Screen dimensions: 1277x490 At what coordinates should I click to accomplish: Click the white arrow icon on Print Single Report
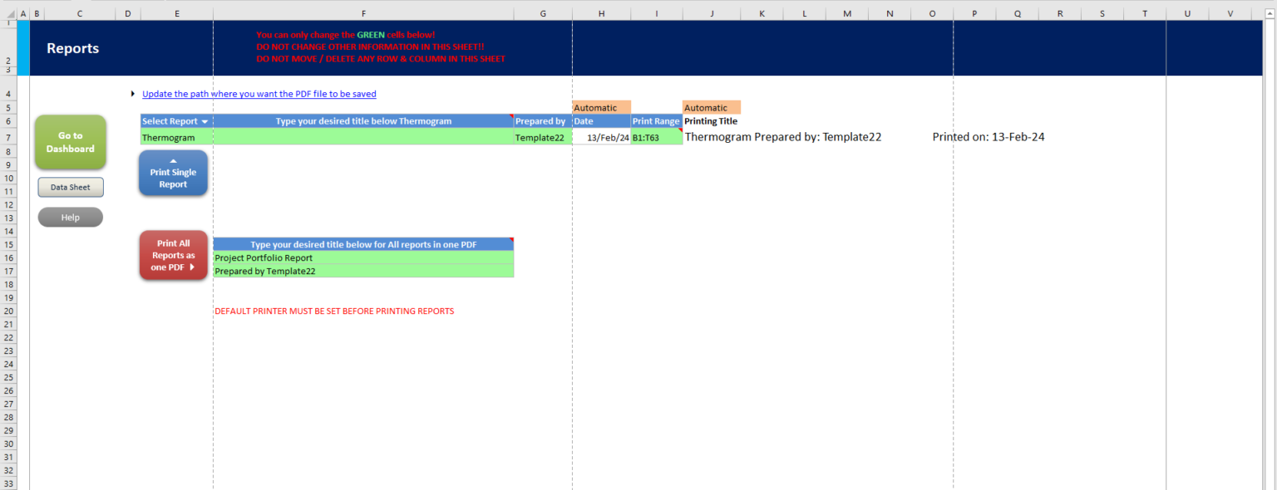(174, 162)
